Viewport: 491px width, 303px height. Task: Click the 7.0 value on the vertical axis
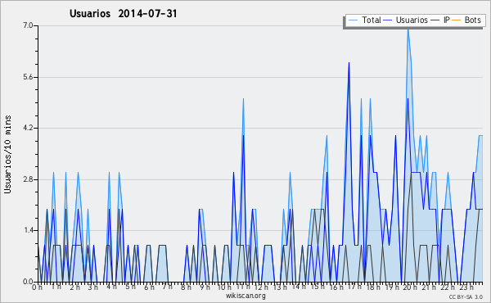[x=28, y=25]
